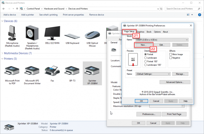Viewport: 204px width, 134px height.
Task: Select Landscape orientation radio button
Action: (145, 58)
